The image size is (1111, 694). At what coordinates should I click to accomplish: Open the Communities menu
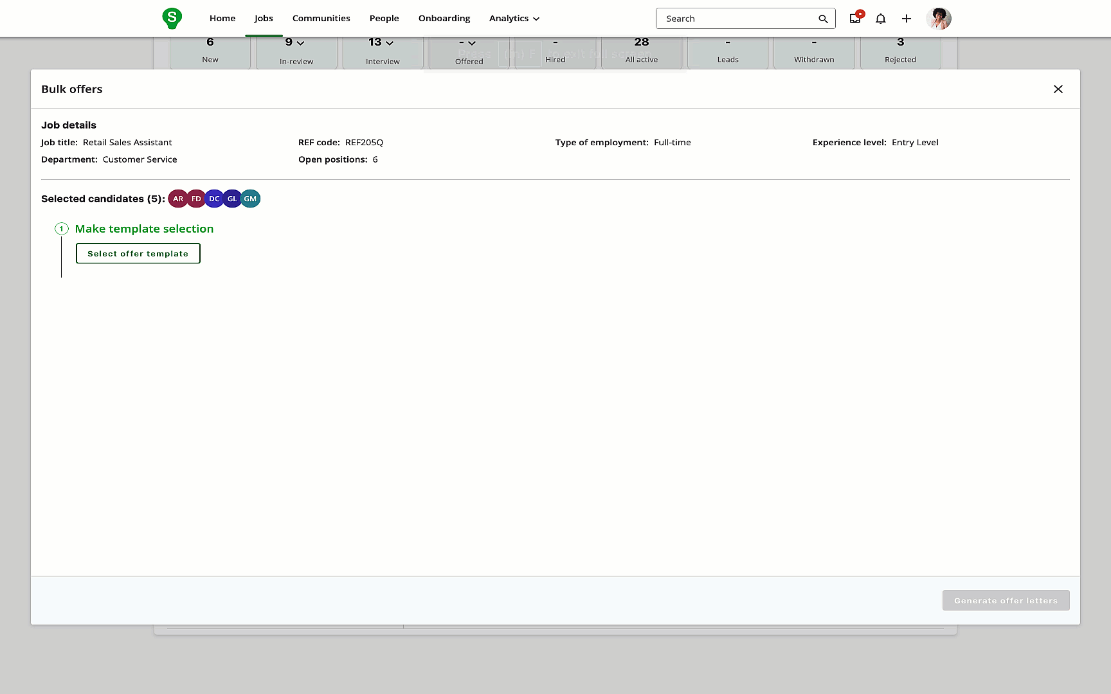(321, 19)
